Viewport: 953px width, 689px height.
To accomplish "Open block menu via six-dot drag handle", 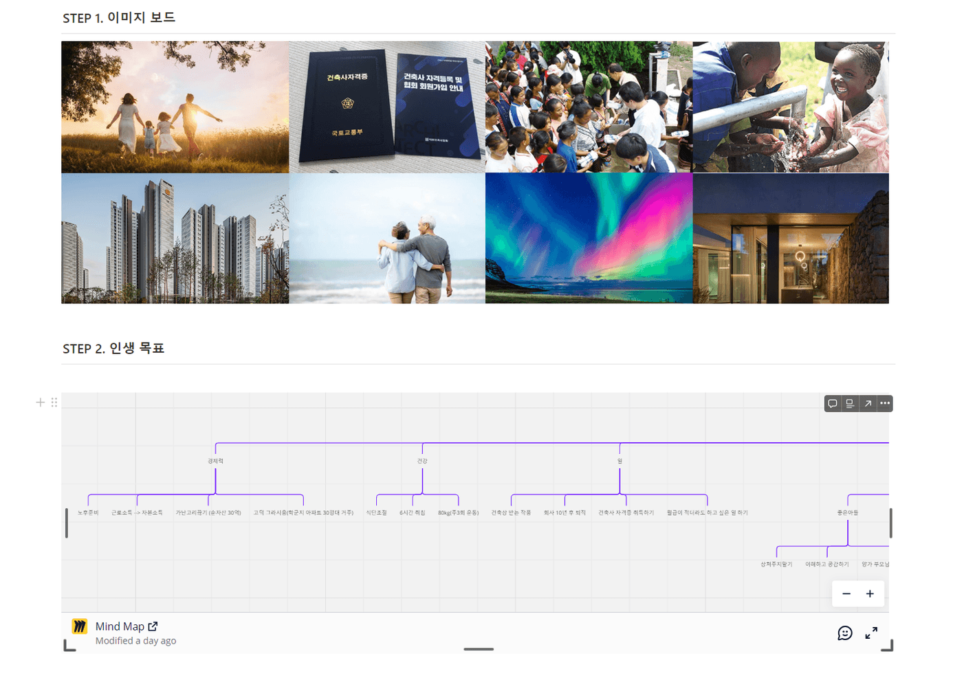I will 54,402.
